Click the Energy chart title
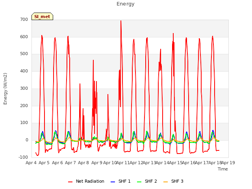252x189 pixels. [126, 4]
